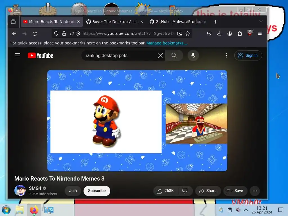Open the clipboard tray icon
Image resolution: width=288 pixels, height=216 pixels.
pos(229,210)
